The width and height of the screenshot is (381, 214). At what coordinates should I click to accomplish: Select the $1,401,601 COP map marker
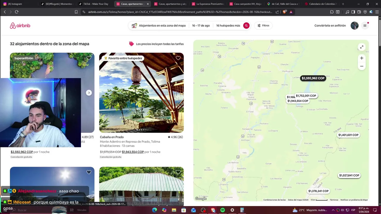tap(348, 135)
